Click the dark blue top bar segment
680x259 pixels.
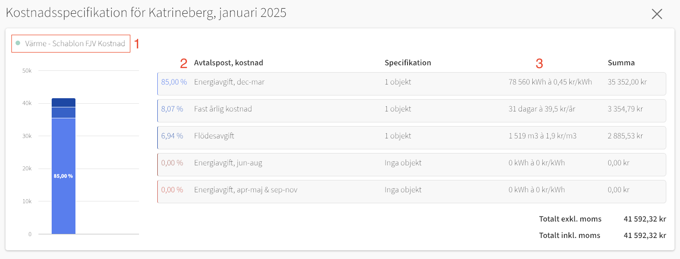64,102
